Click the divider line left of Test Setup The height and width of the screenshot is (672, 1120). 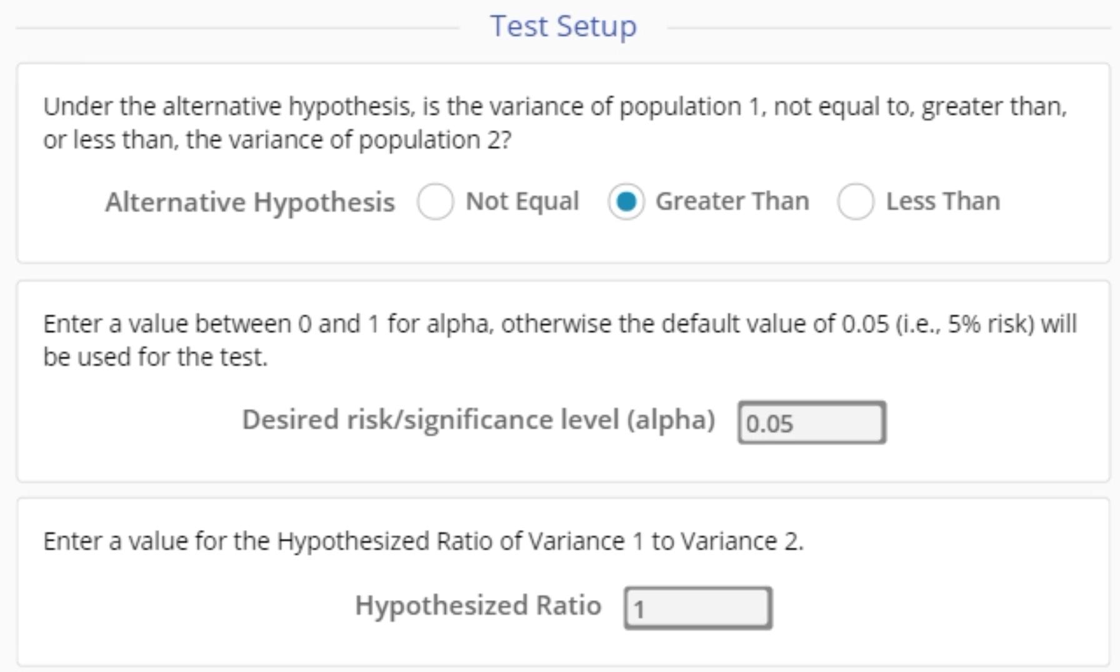click(x=237, y=28)
